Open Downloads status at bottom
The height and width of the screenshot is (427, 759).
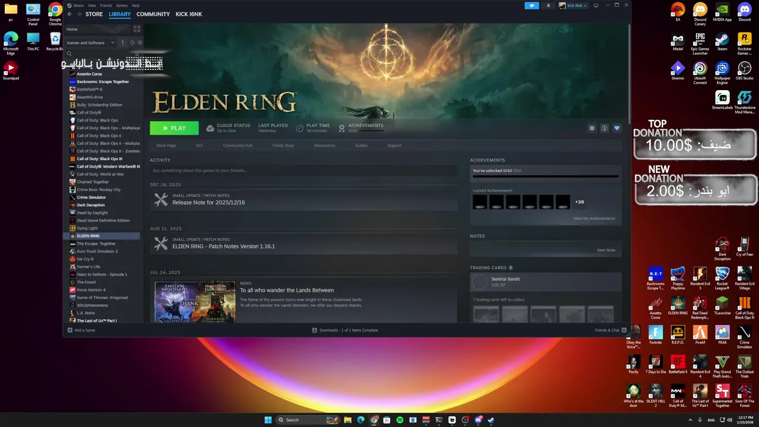pyautogui.click(x=345, y=330)
